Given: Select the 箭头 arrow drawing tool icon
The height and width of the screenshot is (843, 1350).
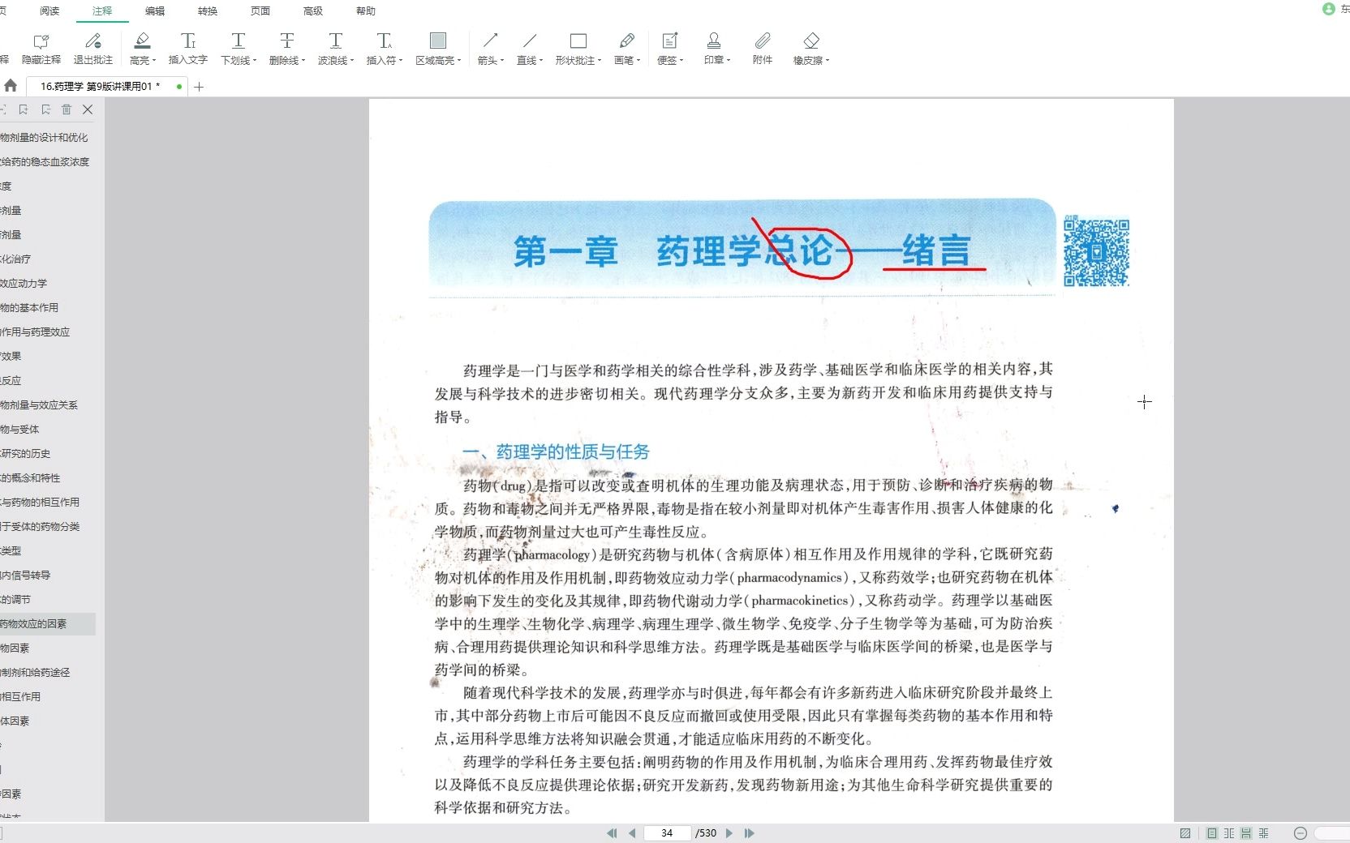Looking at the screenshot, I should (490, 41).
